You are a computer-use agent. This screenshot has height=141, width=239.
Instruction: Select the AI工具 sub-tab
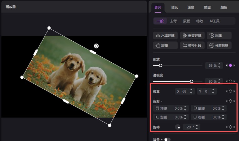[215, 21]
